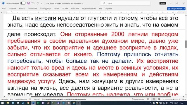Click the zoom in plus button

point(179,99)
